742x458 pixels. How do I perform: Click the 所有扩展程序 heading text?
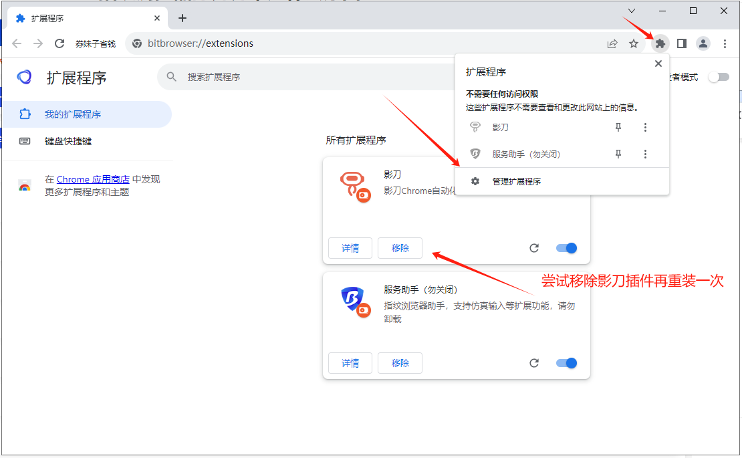pos(356,140)
